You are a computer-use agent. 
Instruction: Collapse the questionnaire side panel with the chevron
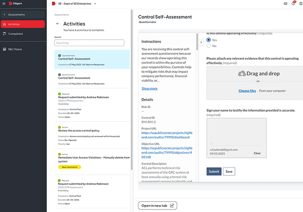click(x=201, y=42)
